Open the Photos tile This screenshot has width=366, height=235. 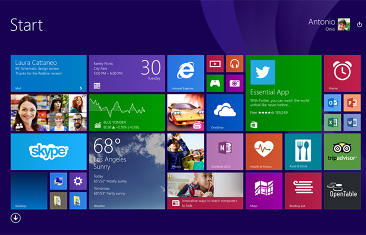click(x=186, y=152)
